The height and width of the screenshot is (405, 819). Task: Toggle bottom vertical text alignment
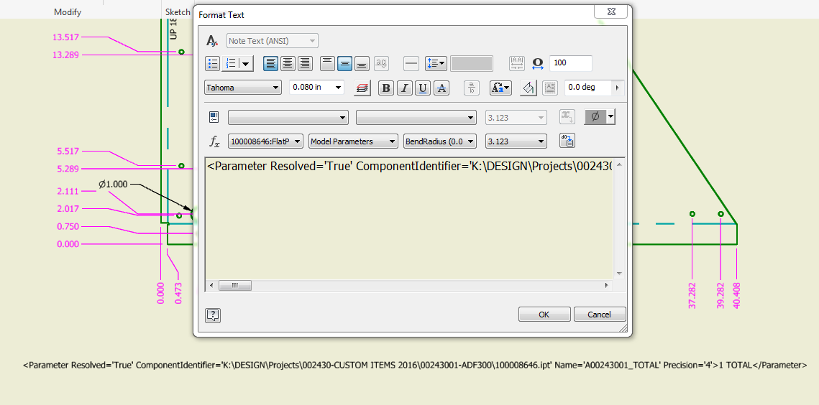(x=362, y=64)
